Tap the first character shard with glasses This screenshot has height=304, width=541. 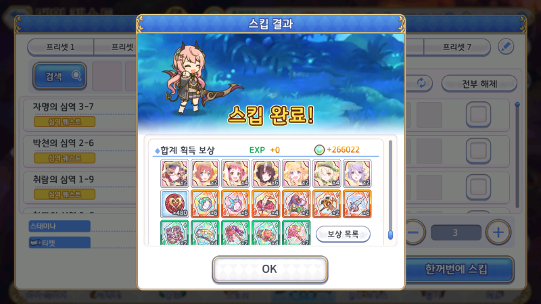pyautogui.click(x=174, y=173)
